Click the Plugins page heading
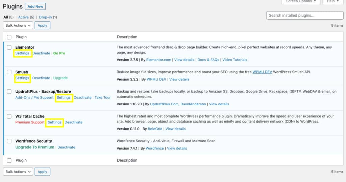 (x=13, y=7)
